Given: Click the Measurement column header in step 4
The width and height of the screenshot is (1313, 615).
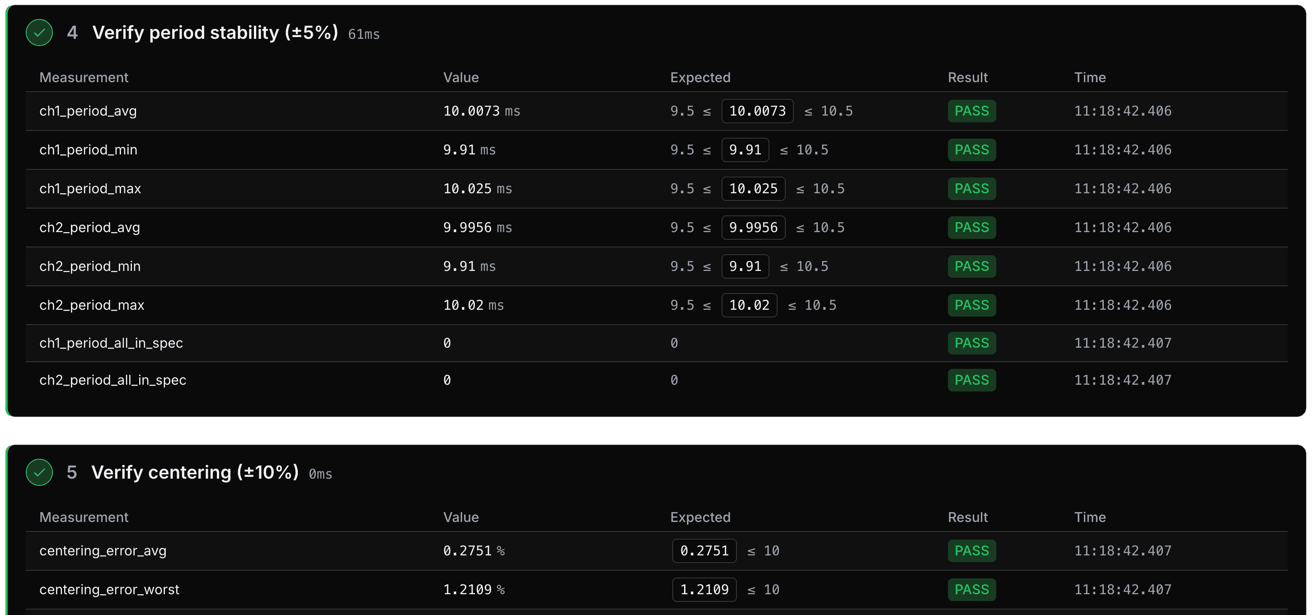Looking at the screenshot, I should coord(84,78).
